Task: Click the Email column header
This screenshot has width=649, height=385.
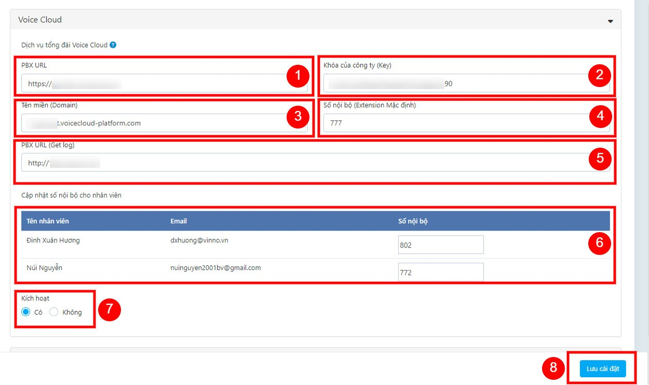Action: (179, 221)
